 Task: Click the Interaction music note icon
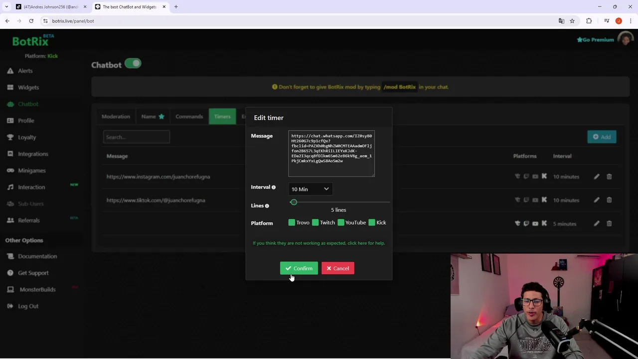click(x=10, y=187)
